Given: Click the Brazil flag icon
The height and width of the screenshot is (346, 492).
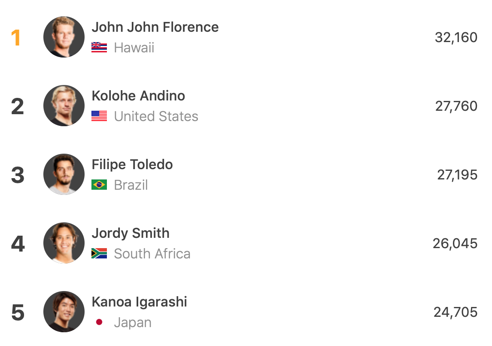Looking at the screenshot, I should [x=99, y=185].
